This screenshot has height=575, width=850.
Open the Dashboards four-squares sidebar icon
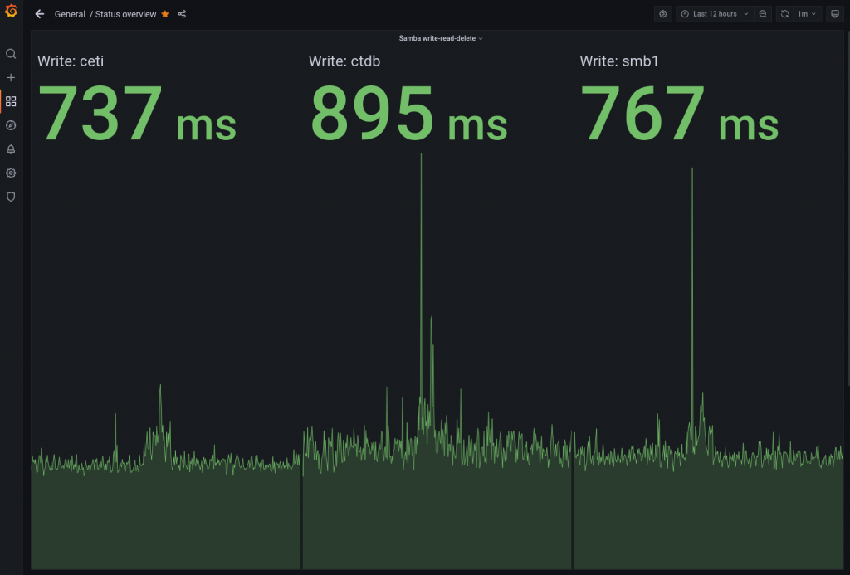point(11,101)
